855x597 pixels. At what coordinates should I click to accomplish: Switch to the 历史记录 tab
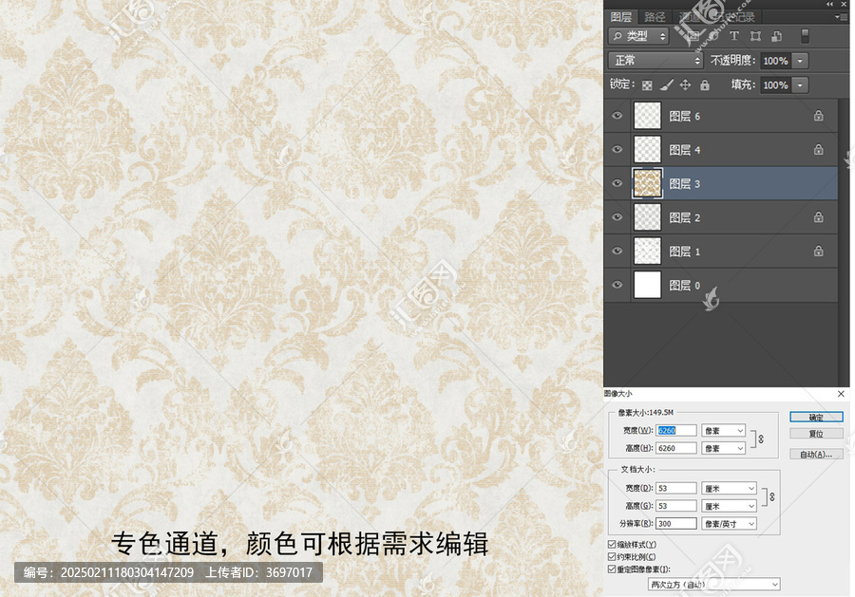pyautogui.click(x=735, y=17)
